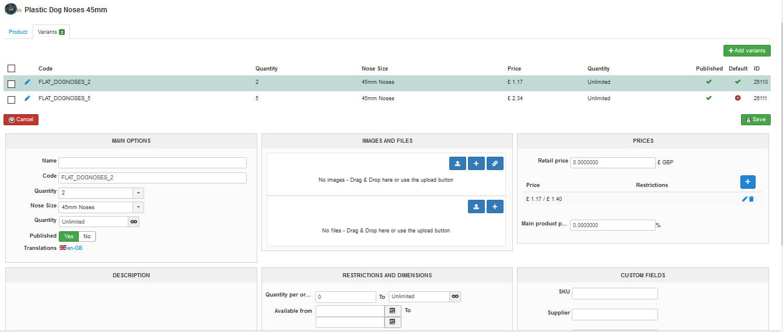
Task: Upload an image with images upload button
Action: point(457,164)
